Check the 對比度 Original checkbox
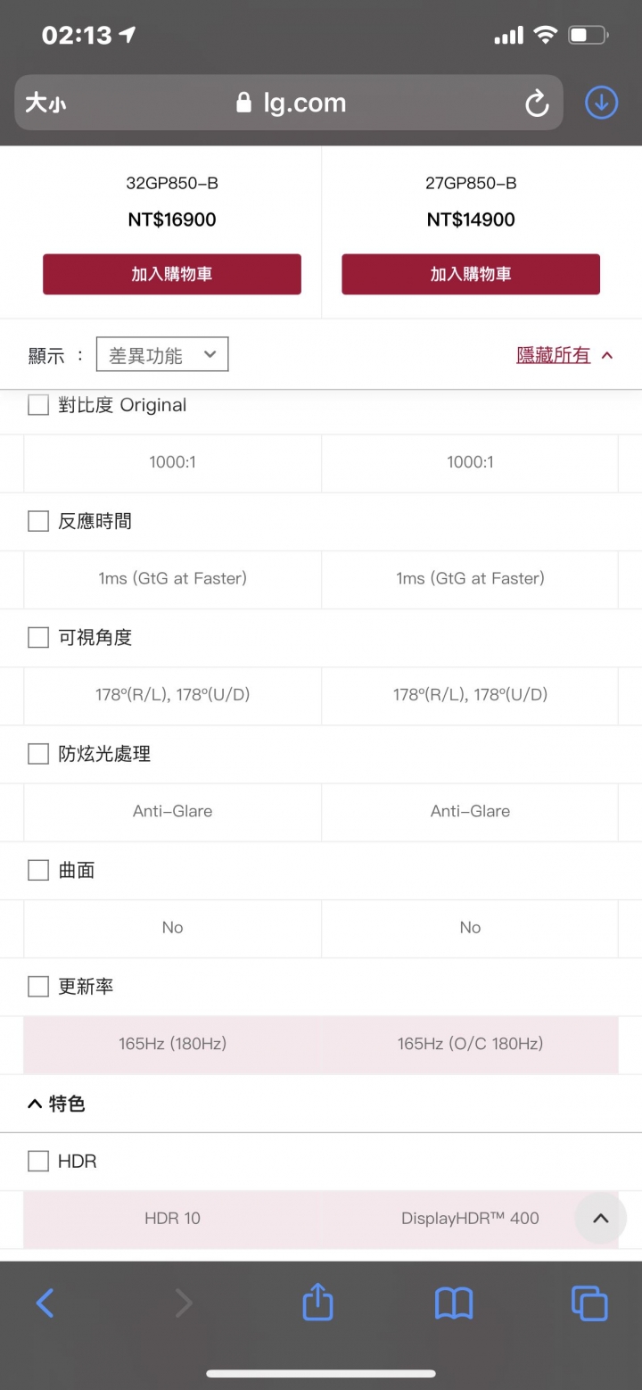This screenshot has width=642, height=1390. point(38,405)
